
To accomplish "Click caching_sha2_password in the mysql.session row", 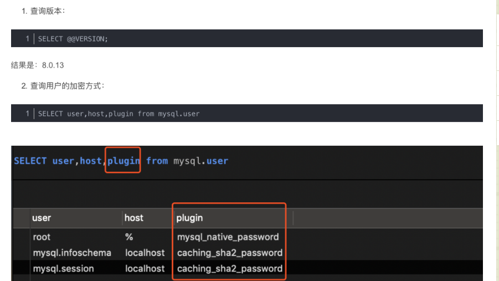I will (x=229, y=269).
